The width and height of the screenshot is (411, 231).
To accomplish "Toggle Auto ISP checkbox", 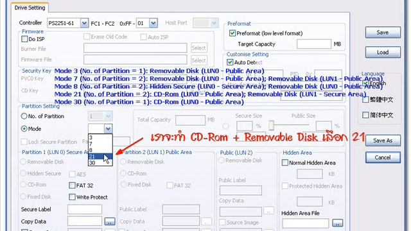I will 143,37.
